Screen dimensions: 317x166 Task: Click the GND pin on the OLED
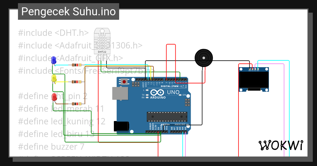pos(250,69)
